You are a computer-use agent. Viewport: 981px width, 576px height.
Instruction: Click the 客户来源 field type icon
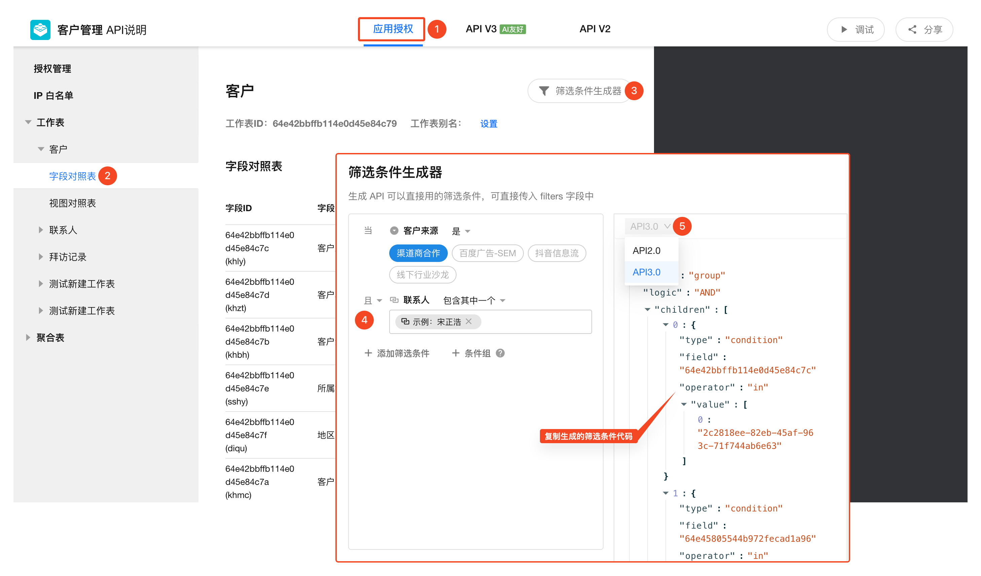pos(394,231)
